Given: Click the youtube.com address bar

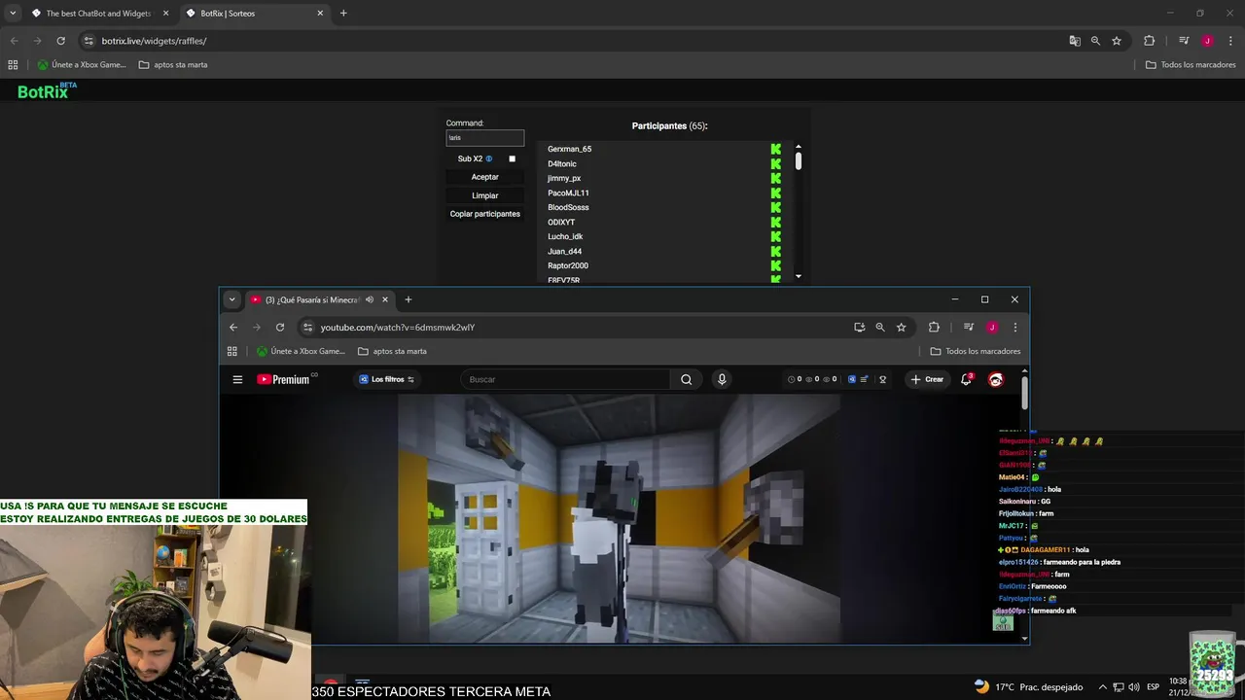Looking at the screenshot, I should point(574,328).
